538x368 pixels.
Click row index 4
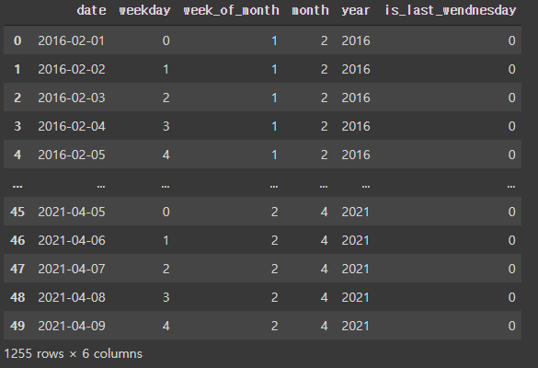click(17, 155)
